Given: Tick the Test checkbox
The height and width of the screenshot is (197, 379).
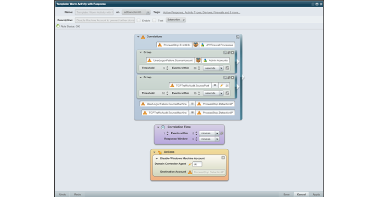Looking at the screenshot, I should [x=154, y=20].
